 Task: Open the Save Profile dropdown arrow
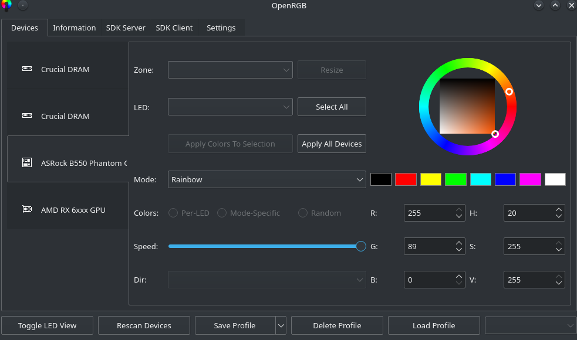pyautogui.click(x=281, y=326)
